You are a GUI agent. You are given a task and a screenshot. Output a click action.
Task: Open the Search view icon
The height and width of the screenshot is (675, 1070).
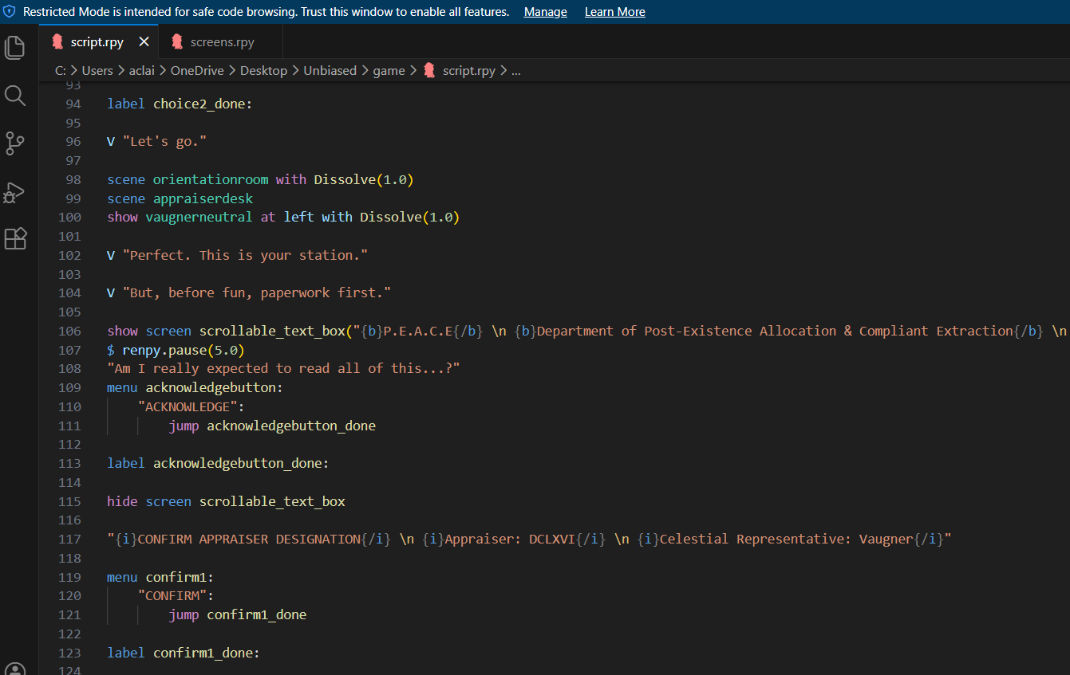point(15,96)
